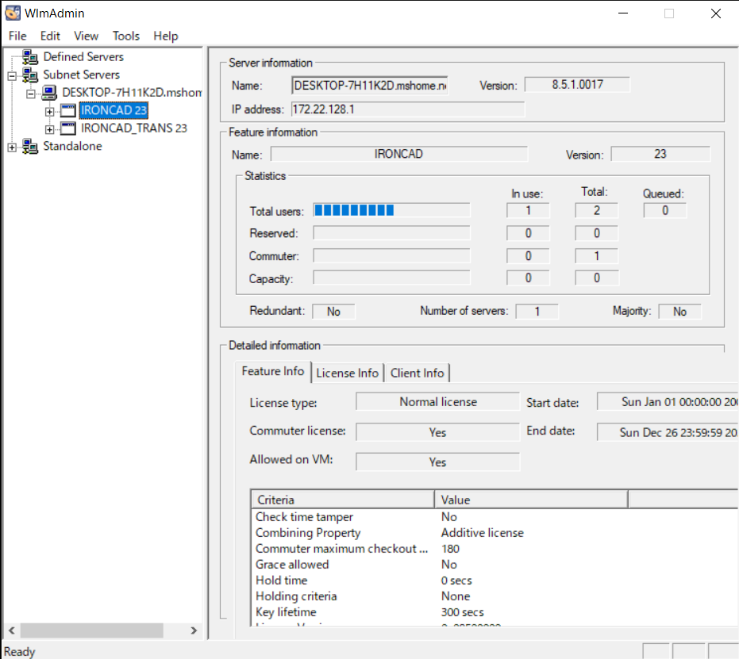Expand the Standalone tree node
This screenshot has height=659, width=739.
pyautogui.click(x=12, y=148)
